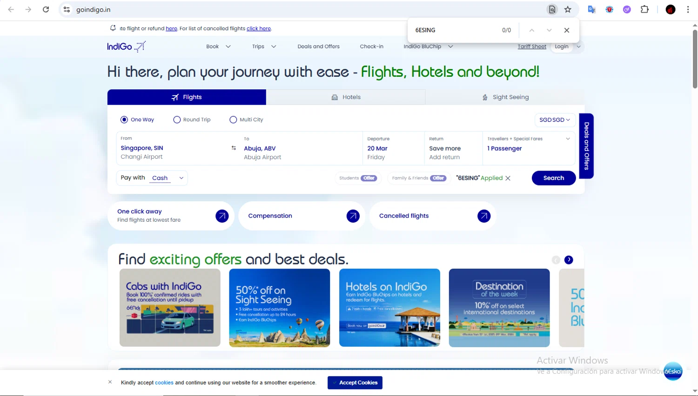
Task: Open the Cancelled flights arrow icon
Action: [484, 216]
